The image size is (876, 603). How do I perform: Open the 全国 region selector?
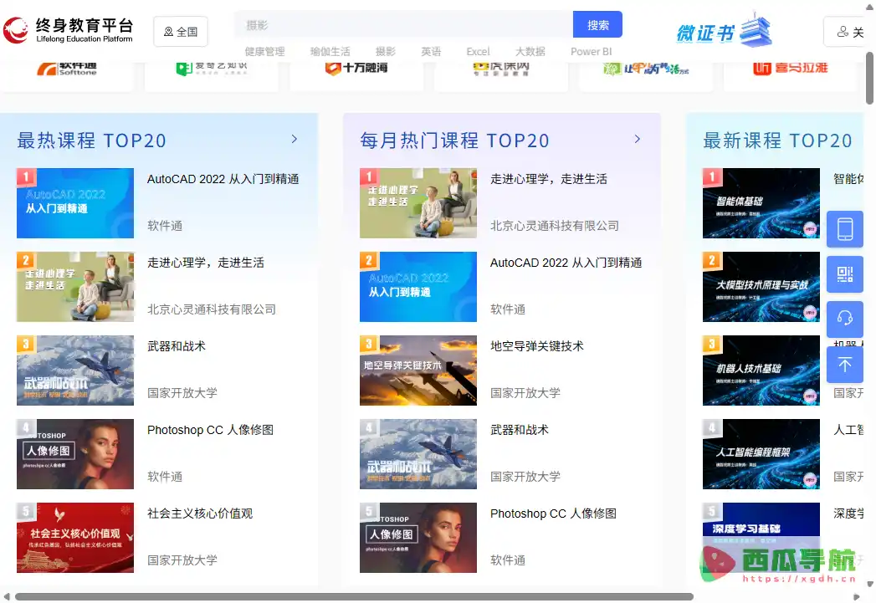point(181,32)
